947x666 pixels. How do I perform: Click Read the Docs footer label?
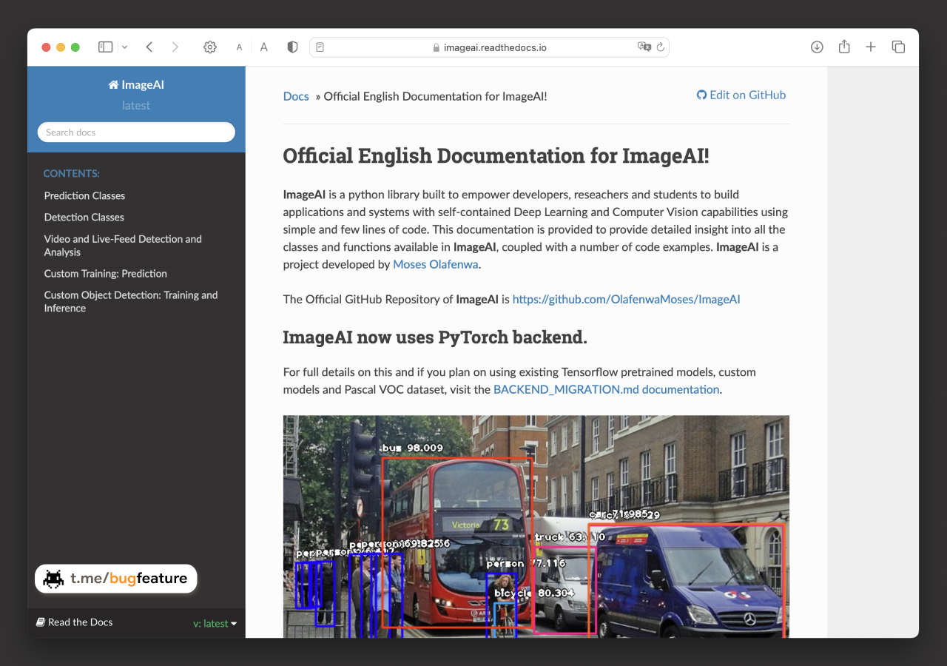tap(75, 622)
